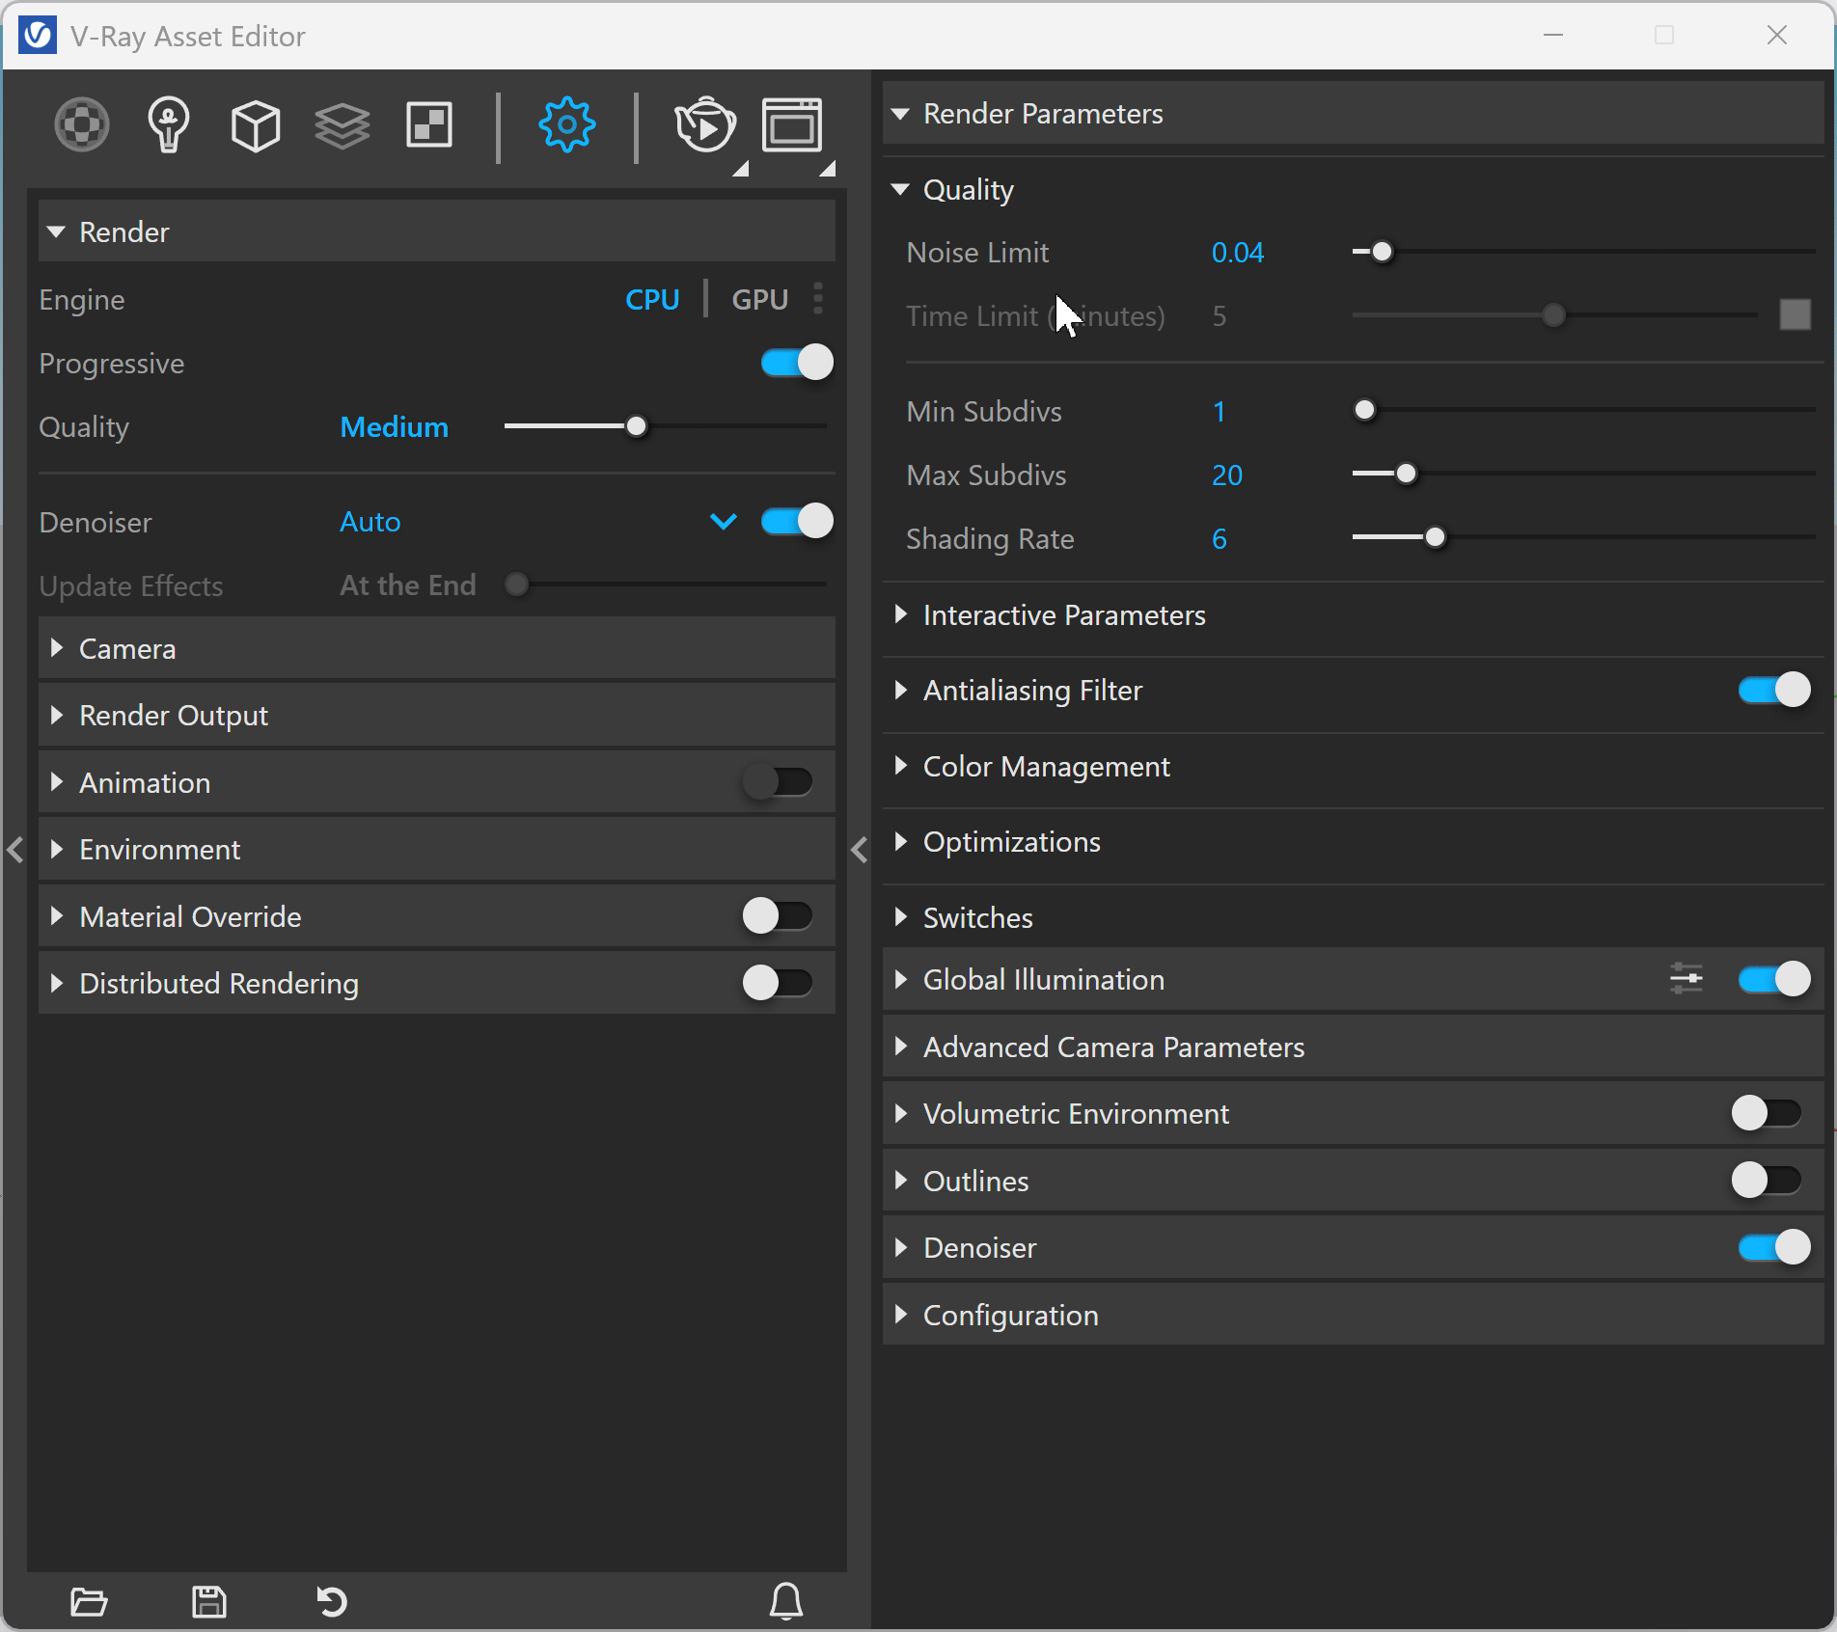
Task: Select the CPU engine
Action: (652, 299)
